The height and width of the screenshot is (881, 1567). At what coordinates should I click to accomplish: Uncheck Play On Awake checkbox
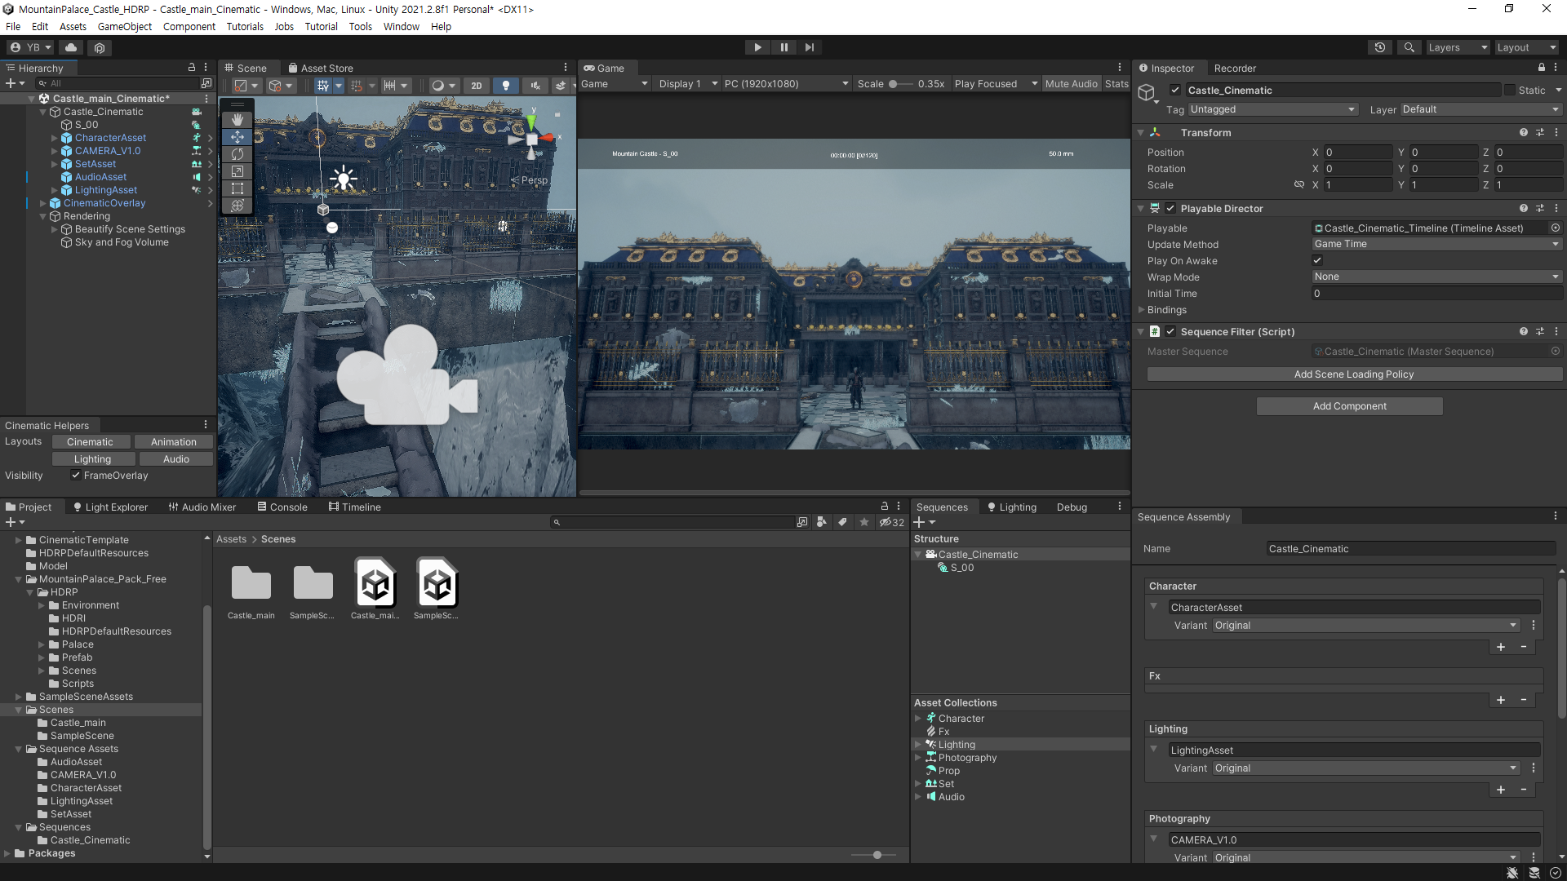point(1317,260)
